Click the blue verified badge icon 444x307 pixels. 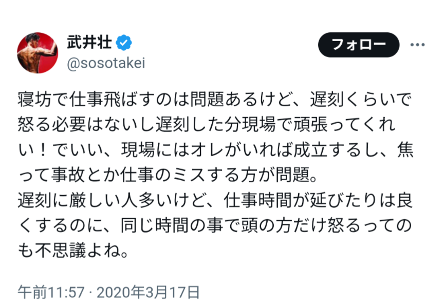pyautogui.click(x=124, y=43)
